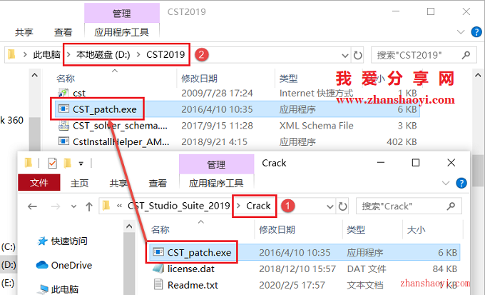This screenshot has height=295, width=485.
Task: Click the Forward arrow in the Crack window
Action: click(56, 206)
